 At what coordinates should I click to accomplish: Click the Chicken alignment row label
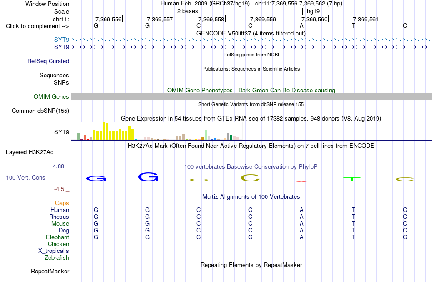click(58, 244)
